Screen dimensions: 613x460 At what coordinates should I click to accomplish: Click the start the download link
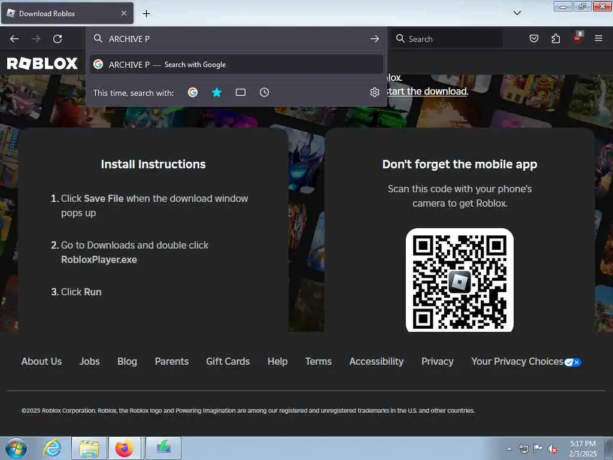click(x=426, y=92)
